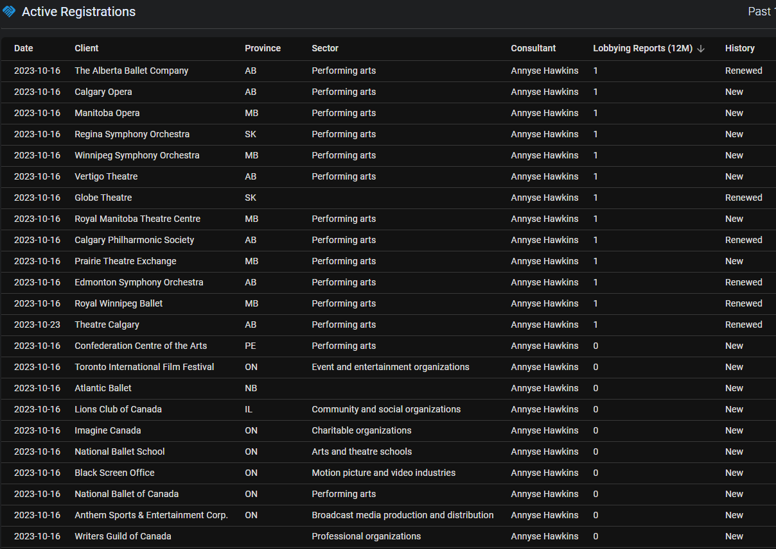Viewport: 776px width, 549px height.
Task: Select Manitoba Opera client
Action: [x=107, y=113]
